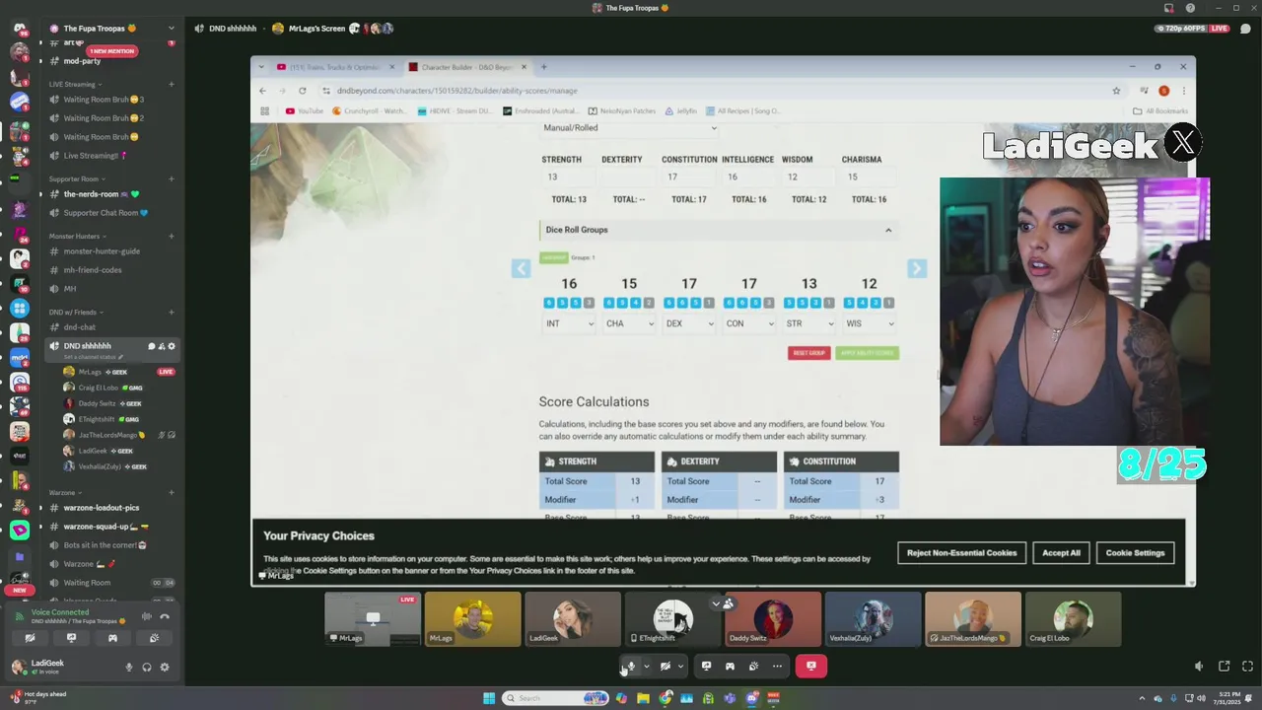Create channel in Monster Hunters category
Viewport: 1262px width, 710px height.
click(172, 236)
